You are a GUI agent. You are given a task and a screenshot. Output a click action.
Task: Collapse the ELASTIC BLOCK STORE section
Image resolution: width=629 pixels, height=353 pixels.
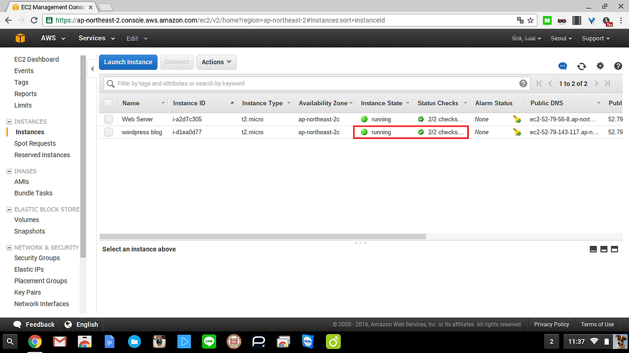pyautogui.click(x=9, y=210)
